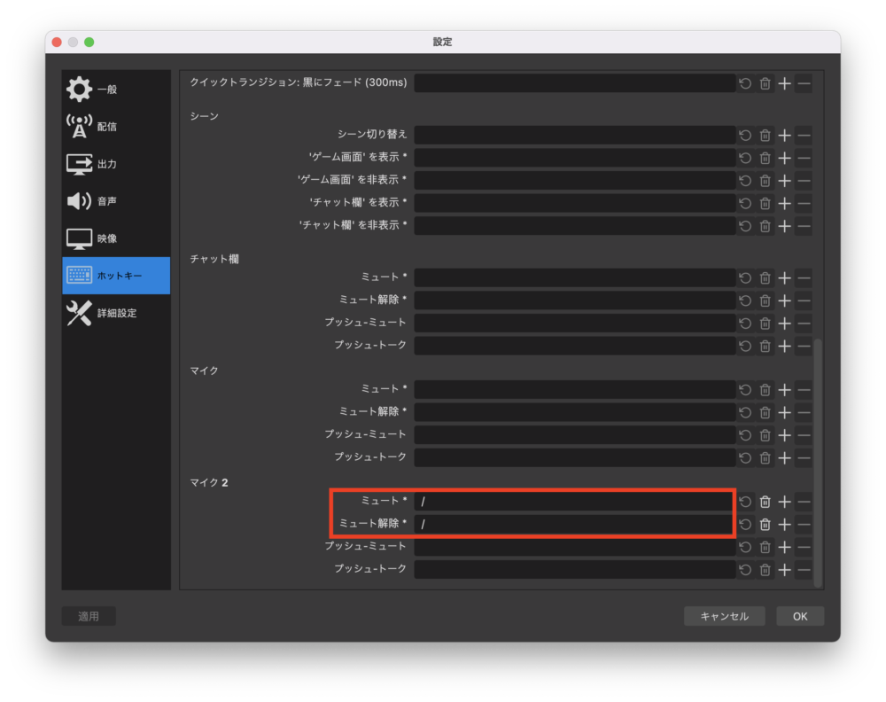
Task: Clear the マイク ミュート解除 hotkey via trash
Action: [x=766, y=412]
